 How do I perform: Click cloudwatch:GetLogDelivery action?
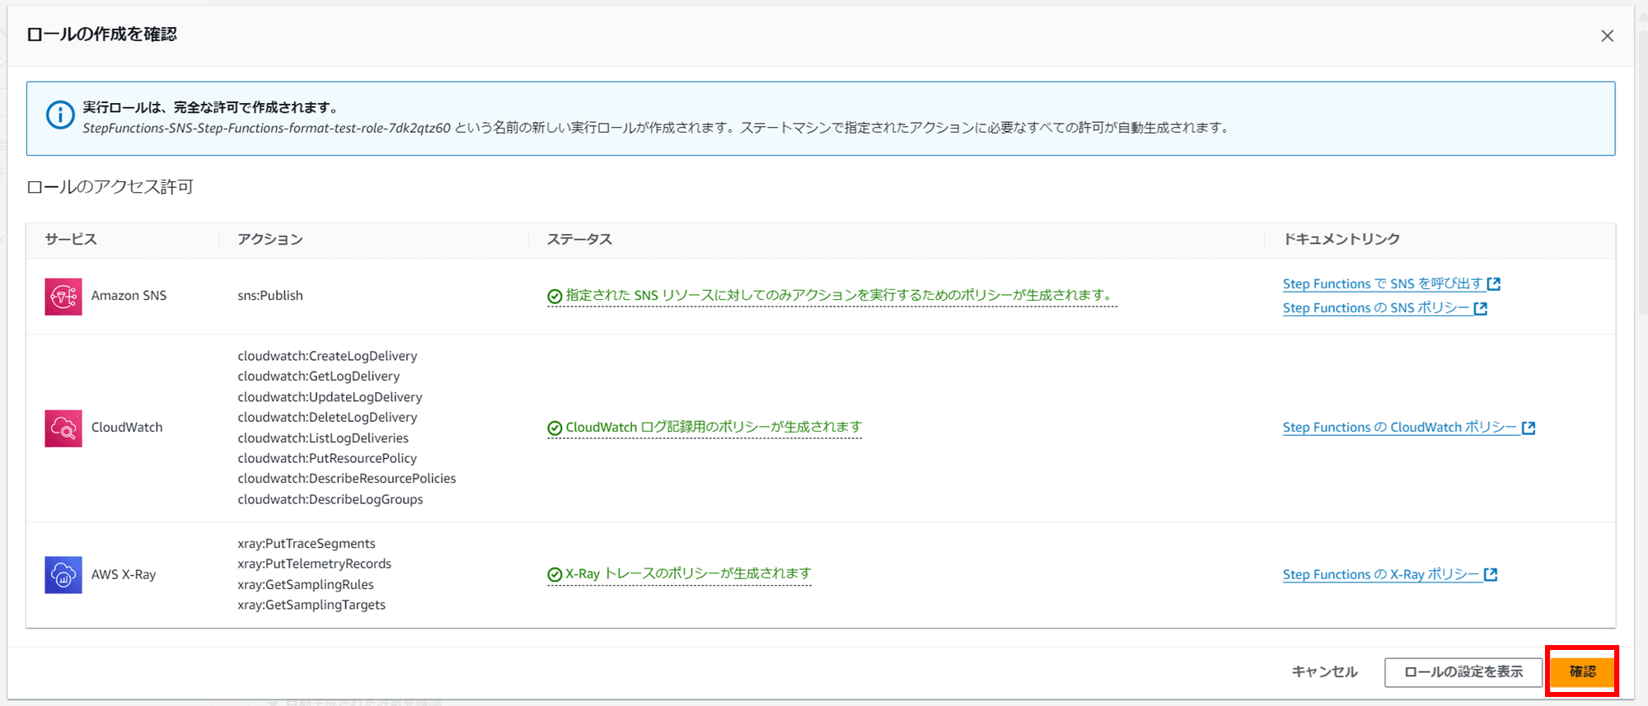(319, 376)
